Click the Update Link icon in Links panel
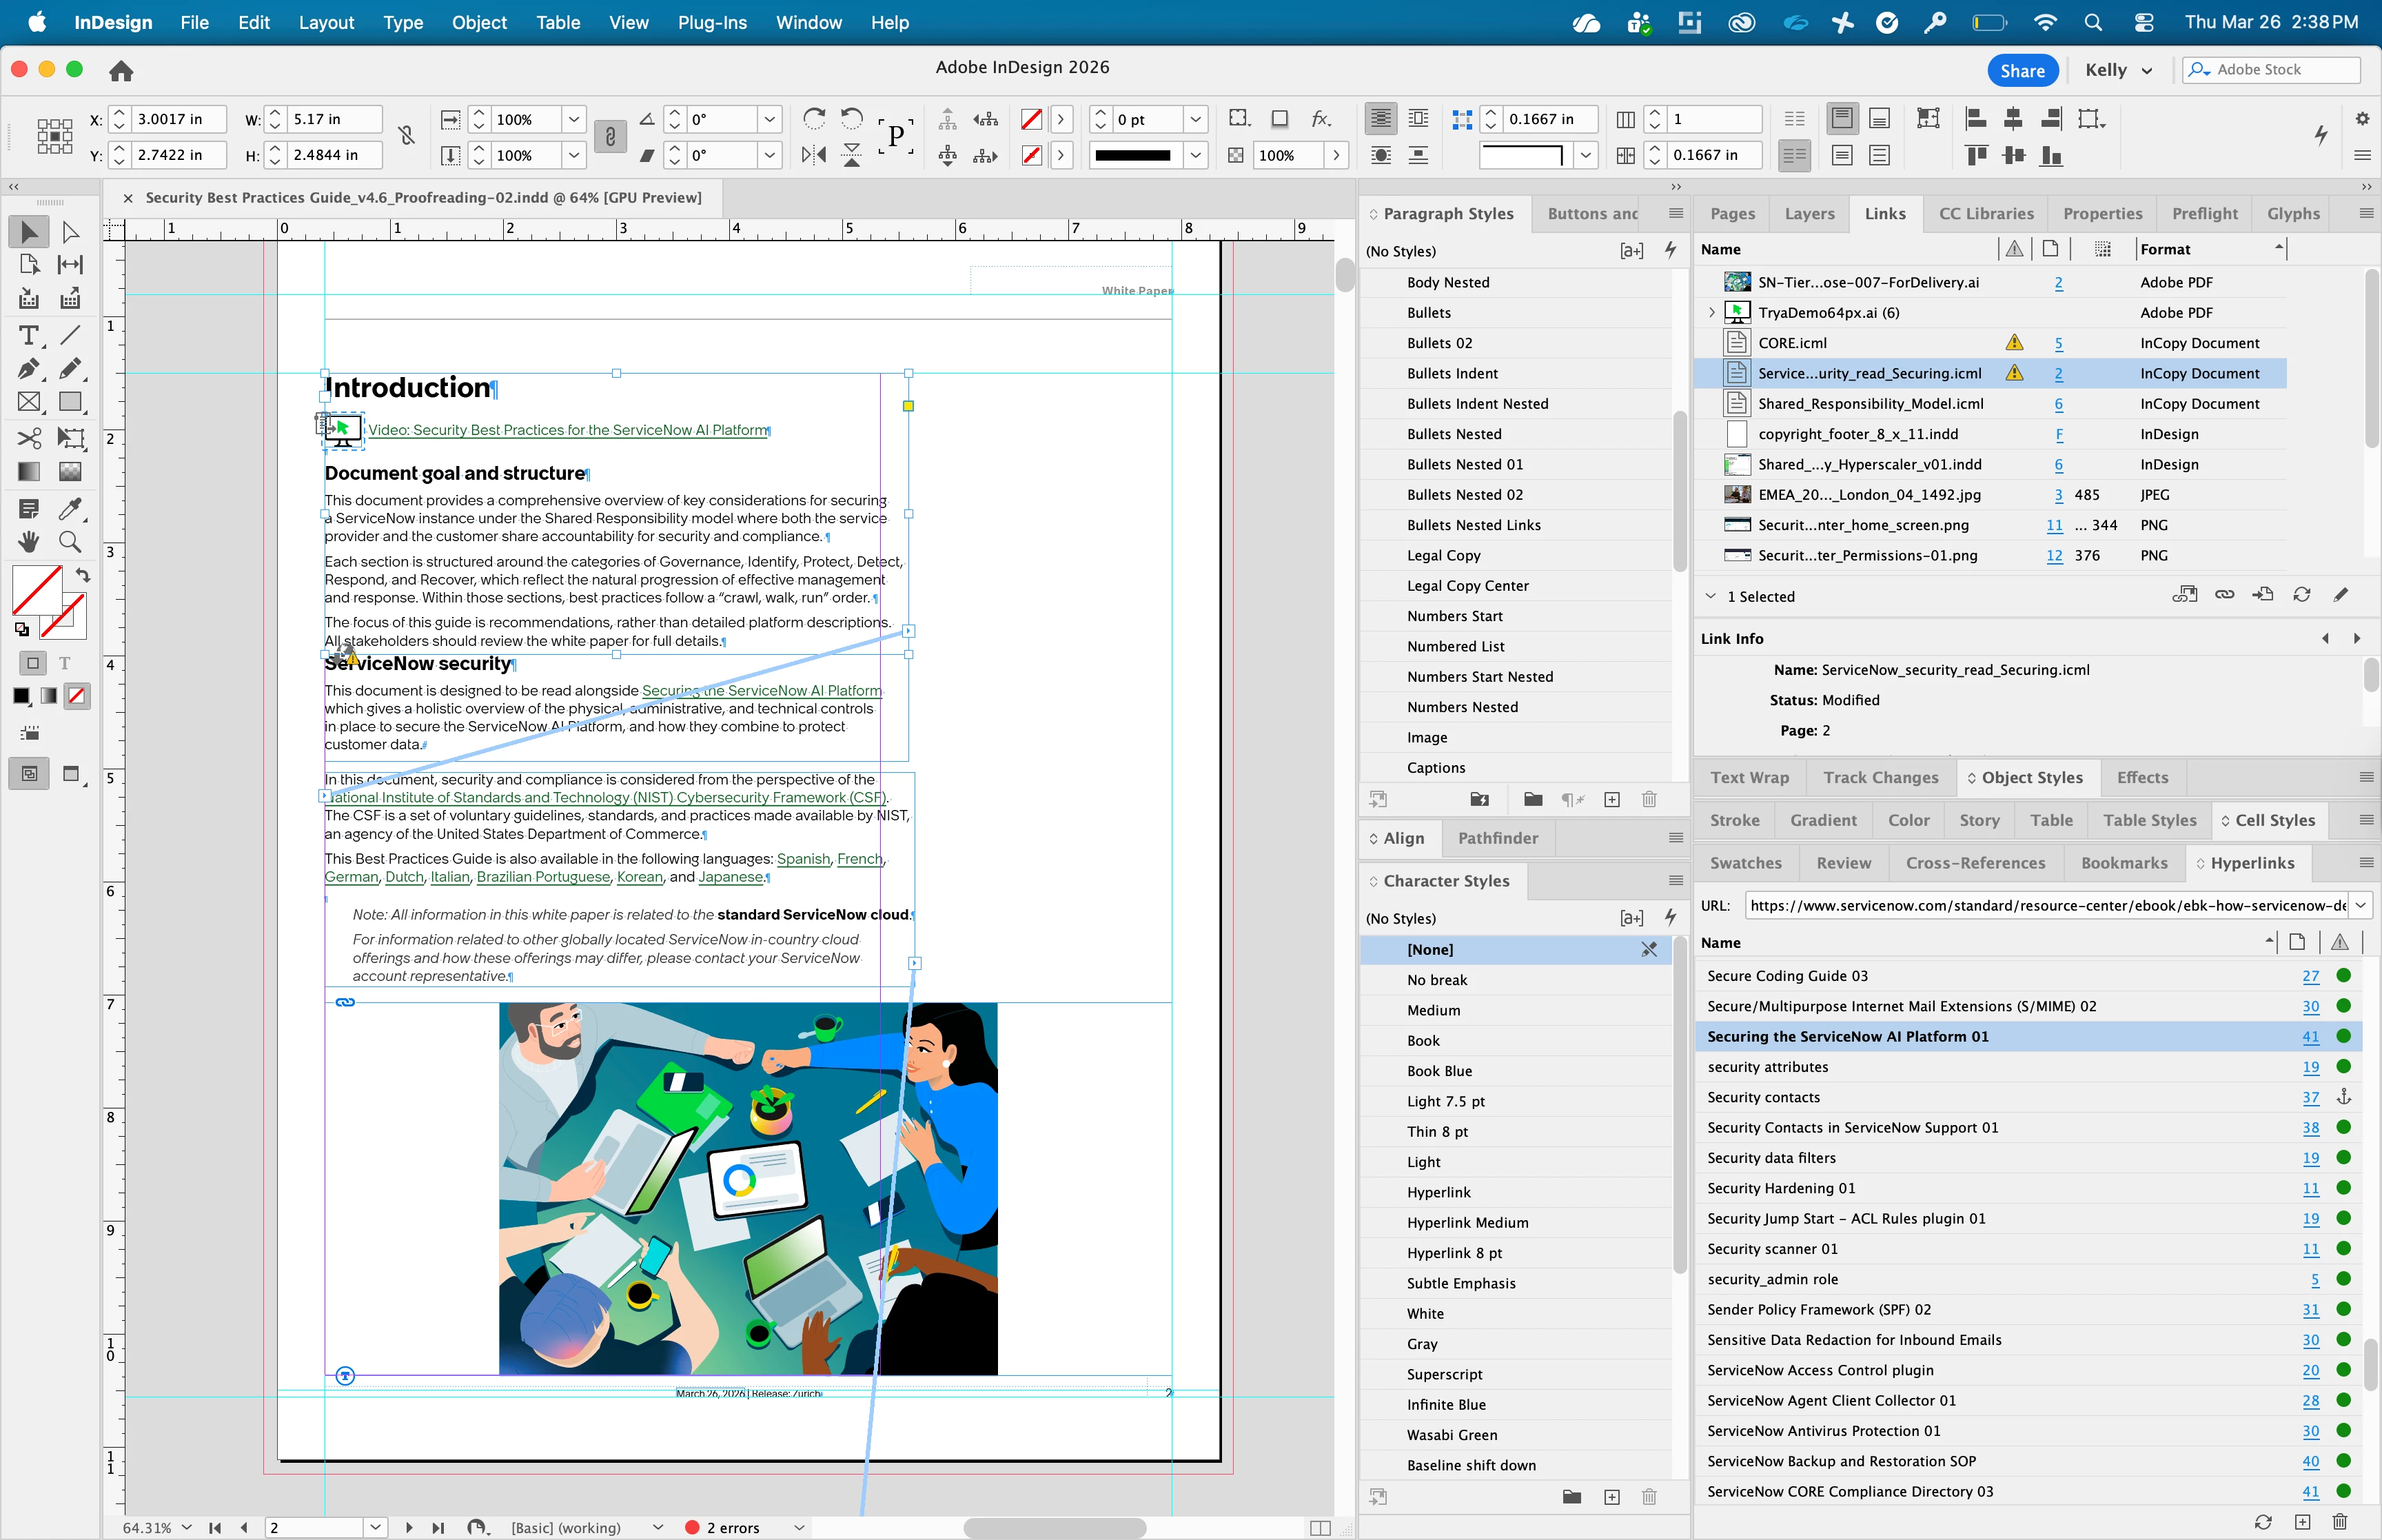This screenshot has width=2382, height=1540. (2301, 595)
